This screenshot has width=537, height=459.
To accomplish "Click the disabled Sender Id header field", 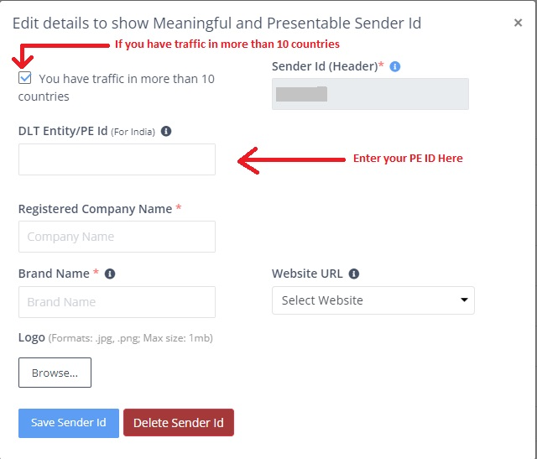I will 370,94.
